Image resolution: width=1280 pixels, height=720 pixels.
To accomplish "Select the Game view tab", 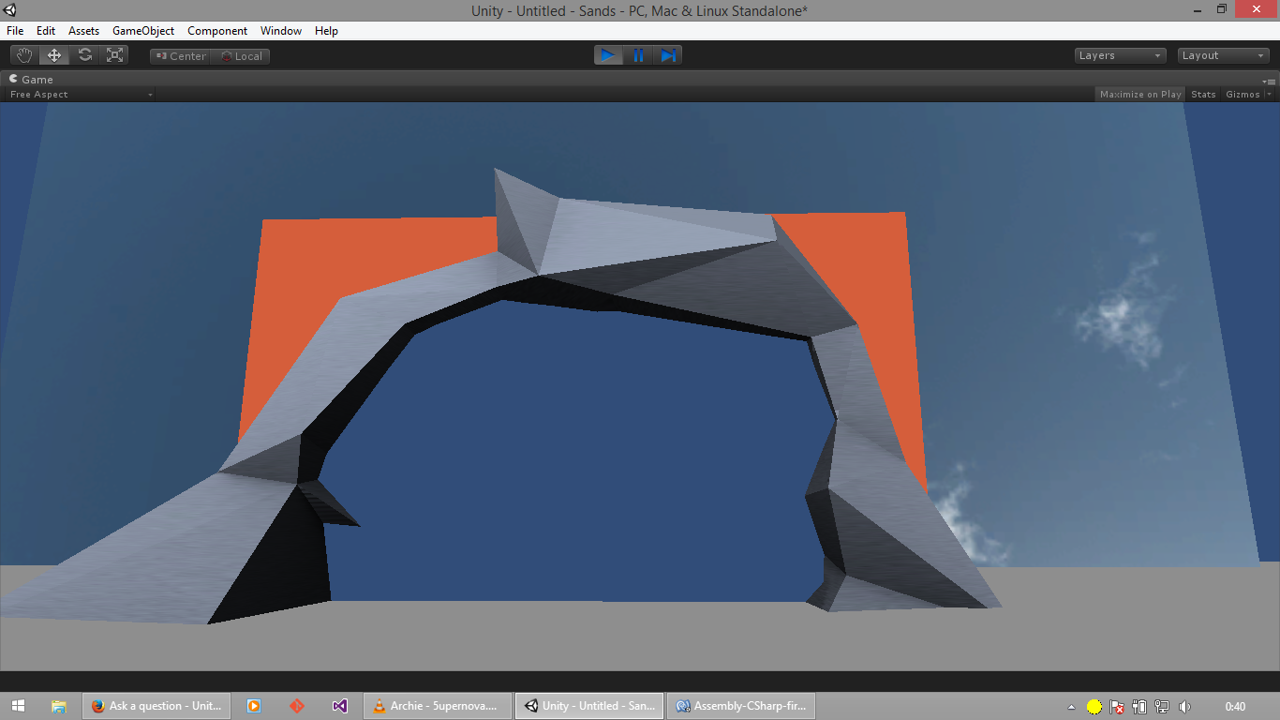I will pyautogui.click(x=31, y=80).
